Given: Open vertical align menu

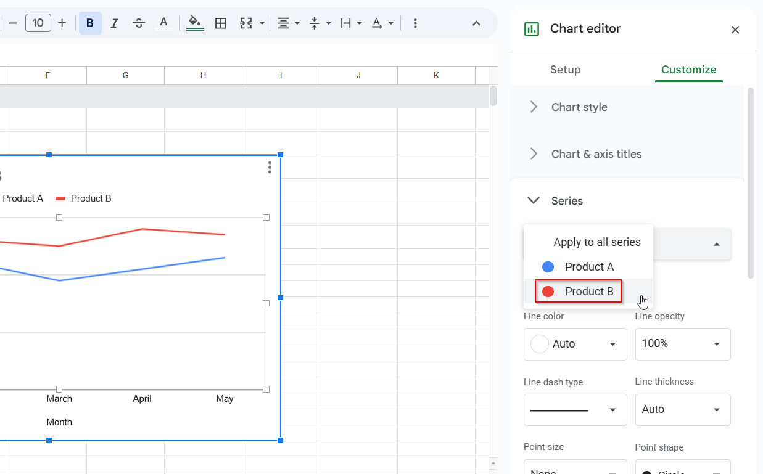Looking at the screenshot, I should (320, 23).
